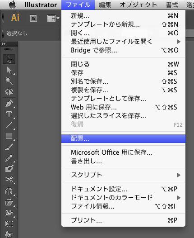
Task: Click the 選択なし status label
Action: pos(17,33)
